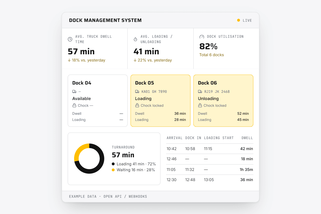Select the arrival time 12:30 cell

coord(171,180)
